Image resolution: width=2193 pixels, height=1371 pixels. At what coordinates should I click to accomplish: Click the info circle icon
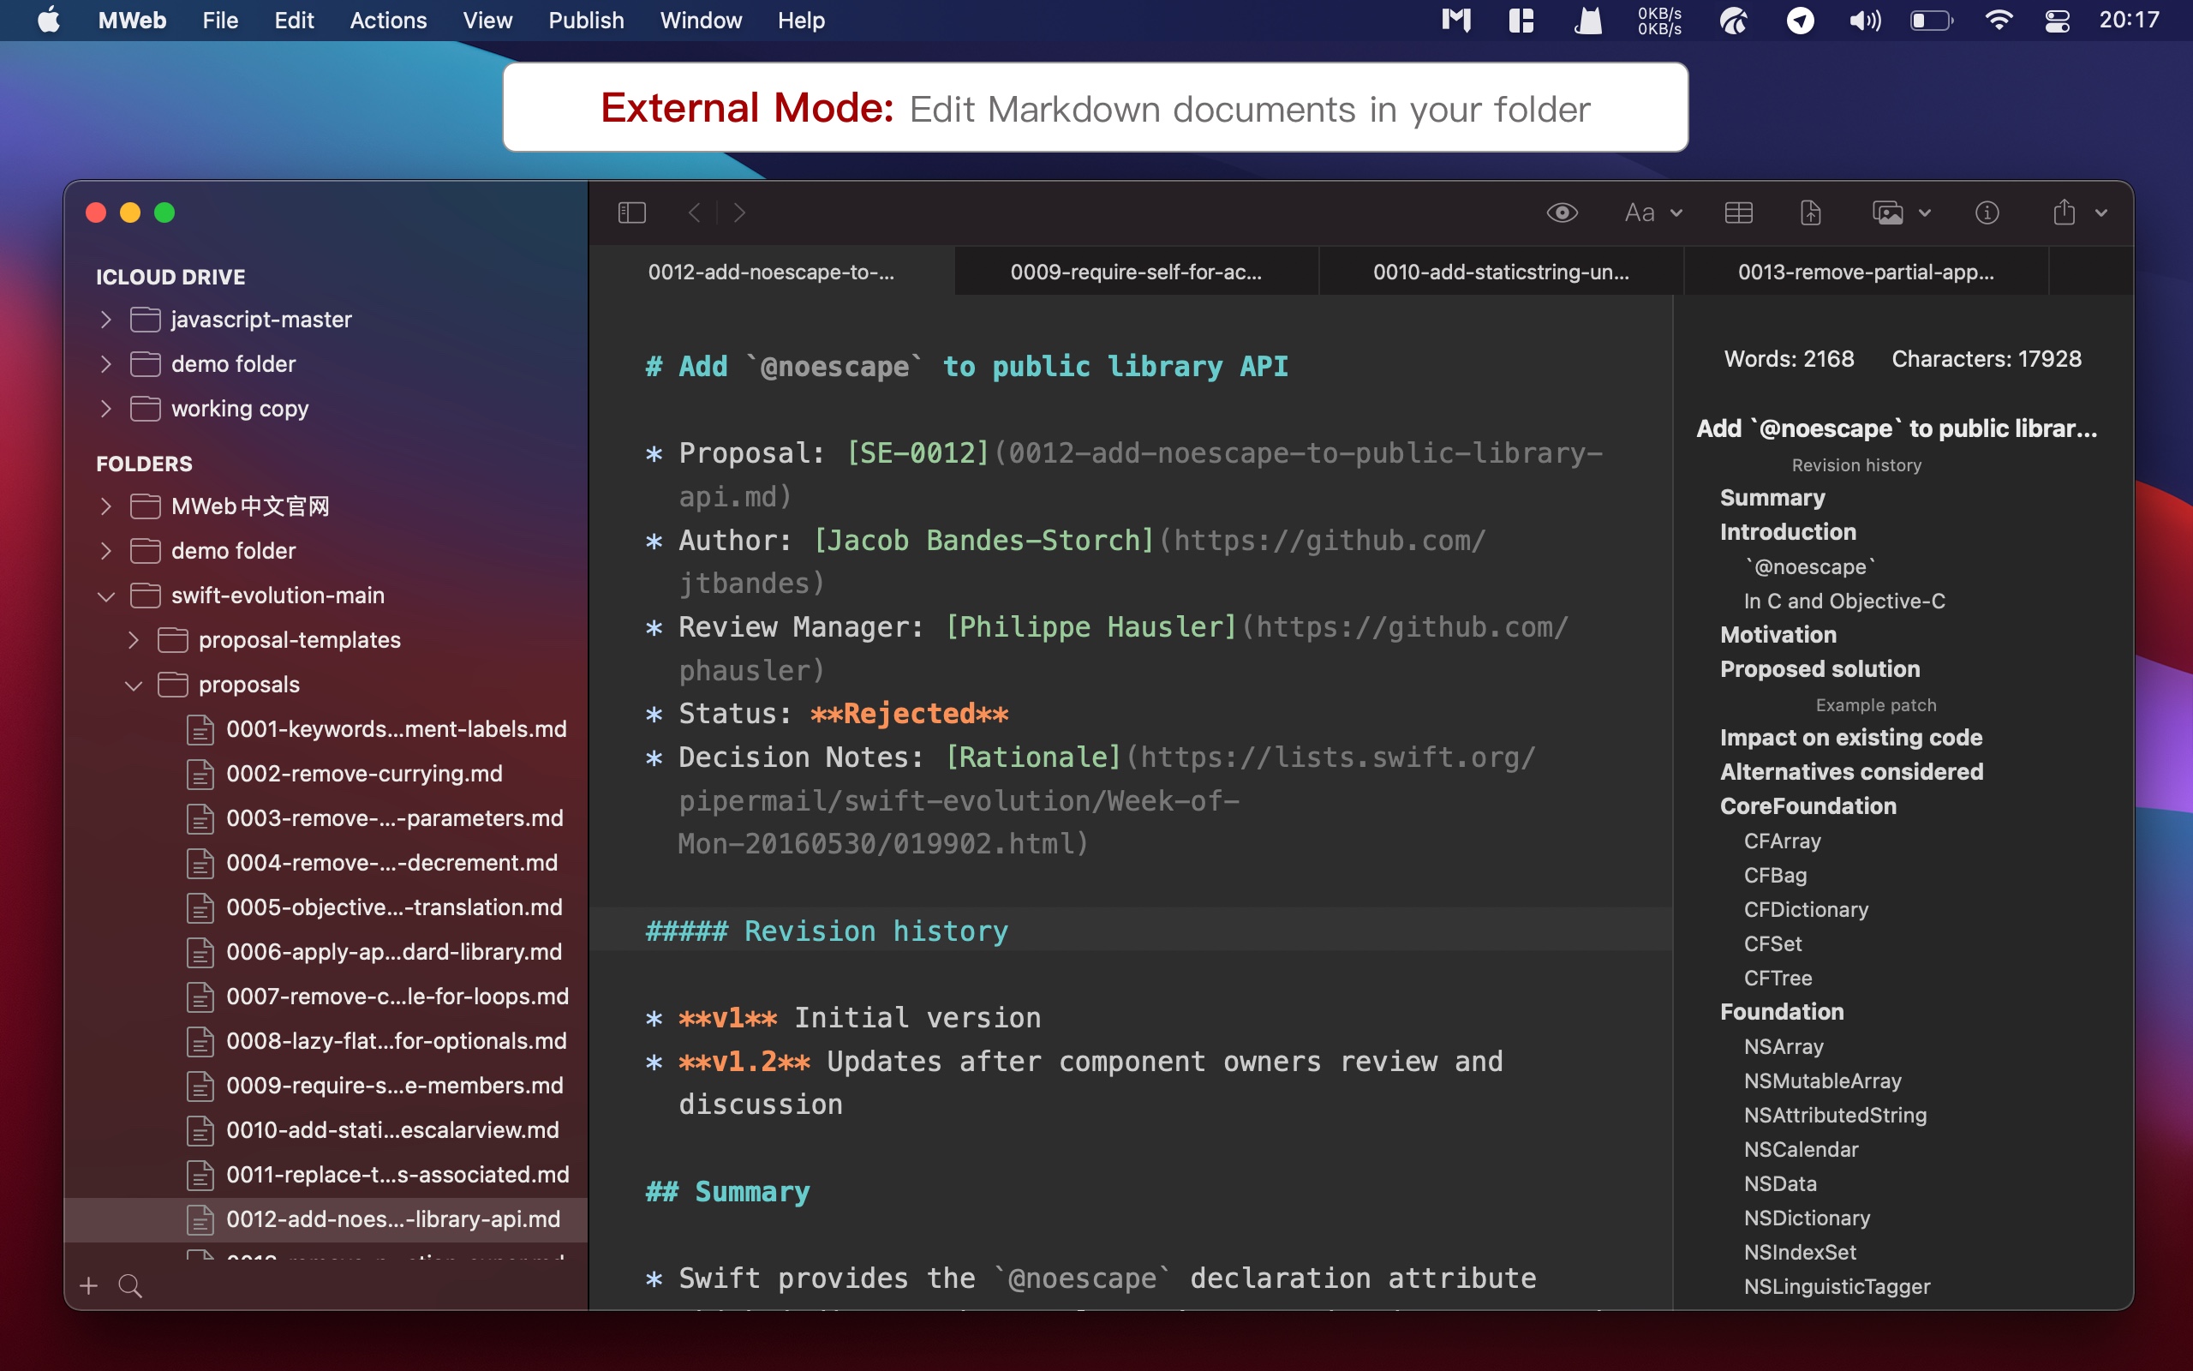[x=1987, y=213]
